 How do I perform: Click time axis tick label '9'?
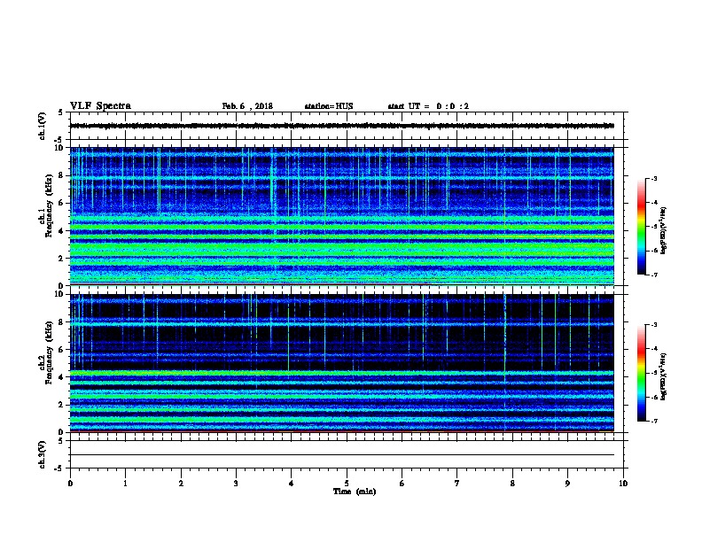point(567,484)
